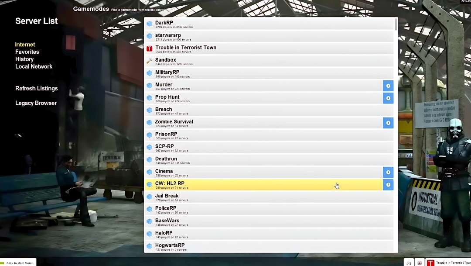Click the MilitaryRP brick icon
The image size is (471, 266).
tap(149, 73)
